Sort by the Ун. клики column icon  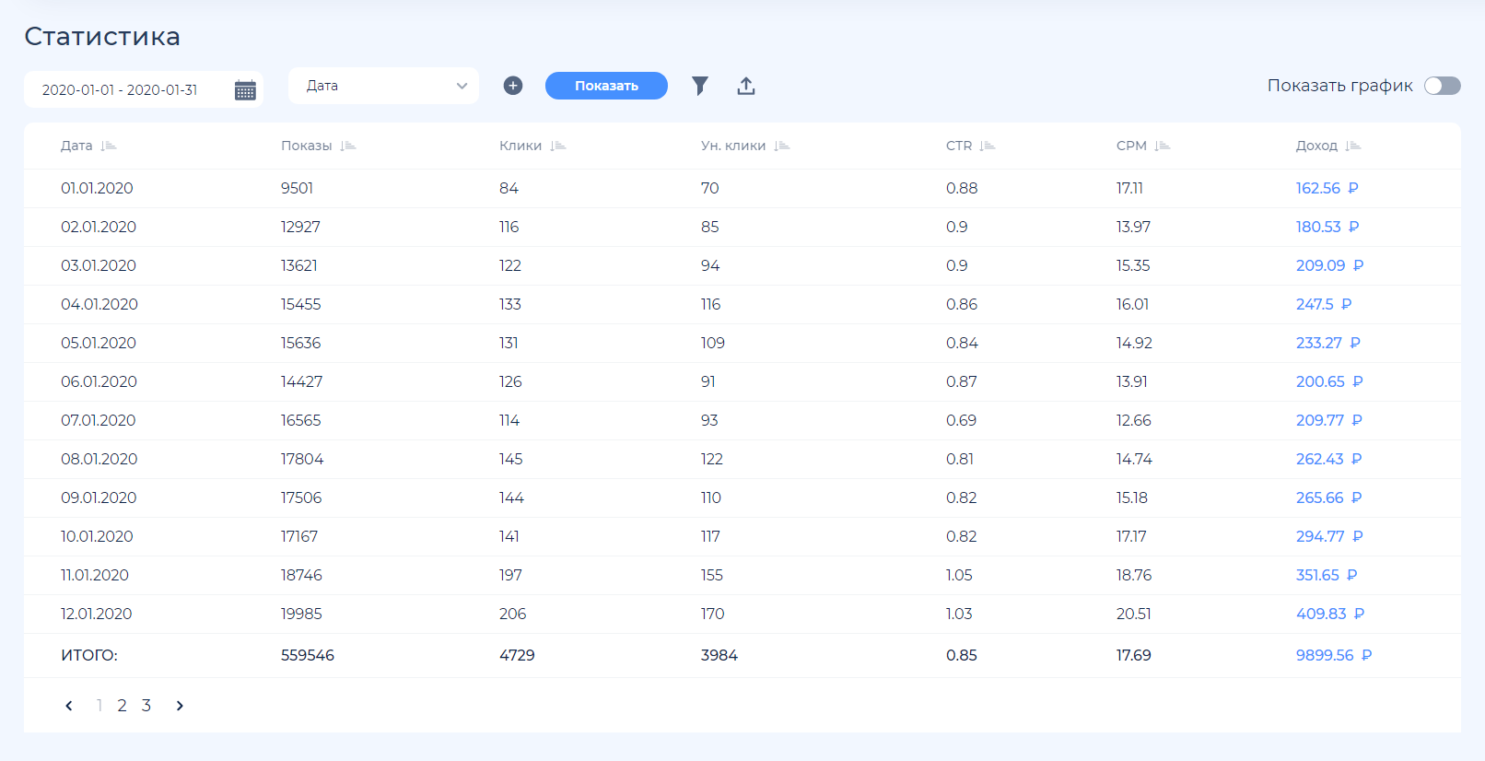782,146
